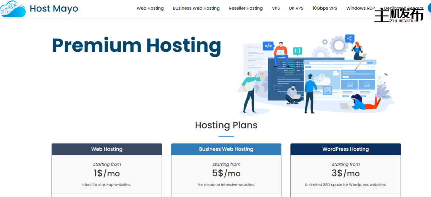431x197 pixels.
Task: Click the 1$/mo price text
Action: 106,173
